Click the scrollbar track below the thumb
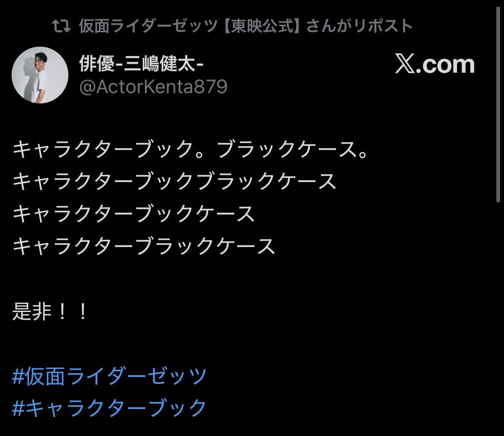Image resolution: width=504 pixels, height=436 pixels. point(498,318)
